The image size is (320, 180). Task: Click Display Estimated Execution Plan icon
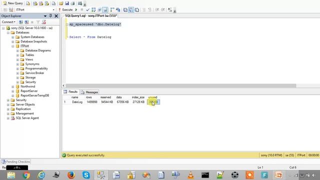(x=93, y=9)
